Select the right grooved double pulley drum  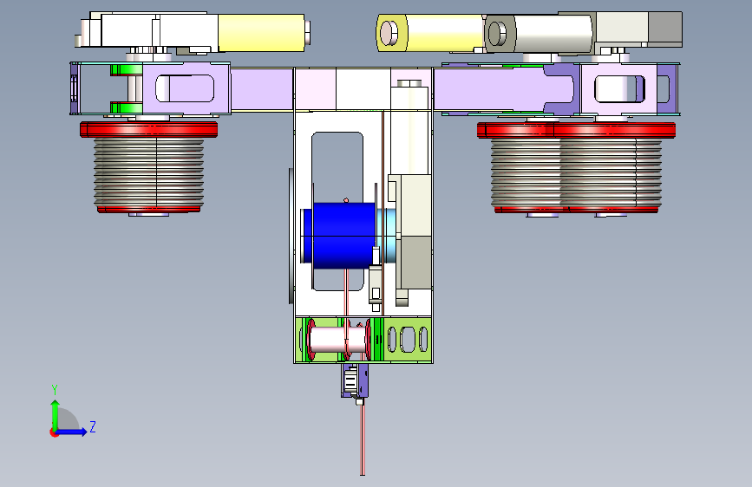point(576,172)
